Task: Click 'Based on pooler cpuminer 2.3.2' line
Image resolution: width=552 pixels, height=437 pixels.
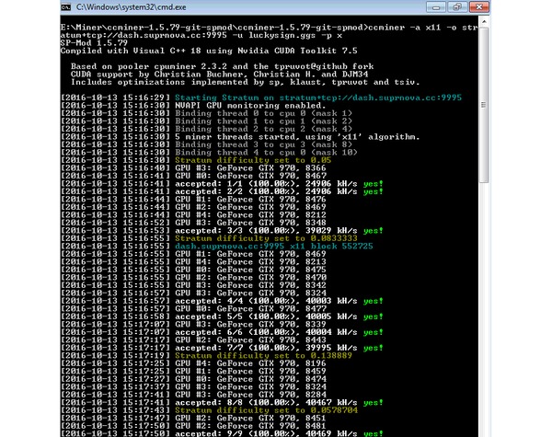Action: [x=222, y=66]
